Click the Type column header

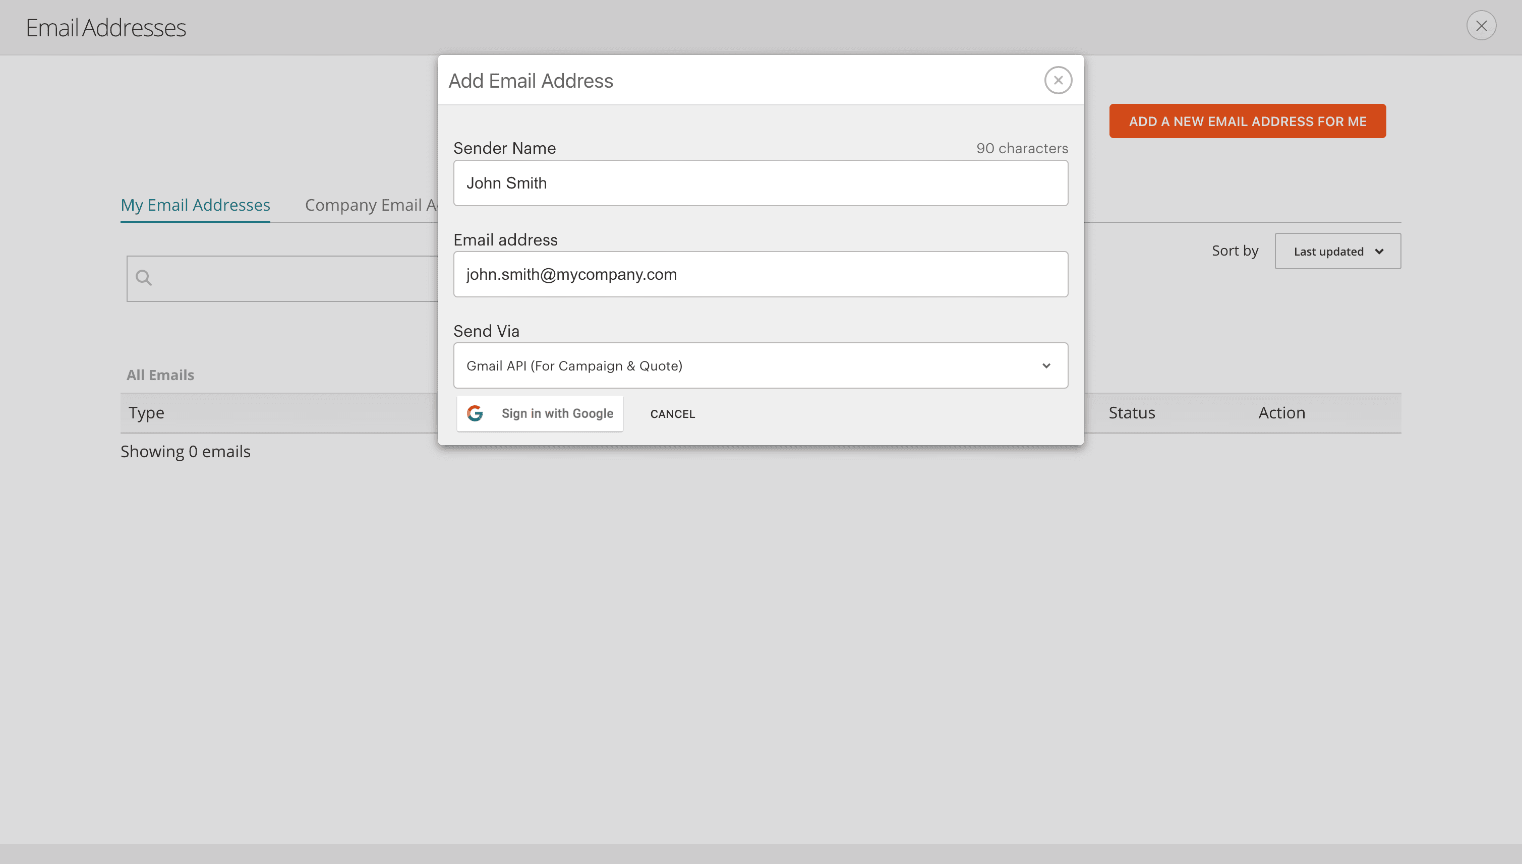146,412
